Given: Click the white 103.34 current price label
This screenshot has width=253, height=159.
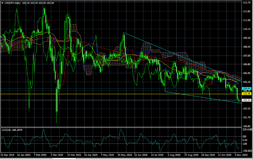Looking at the screenshot, I should point(247,100).
